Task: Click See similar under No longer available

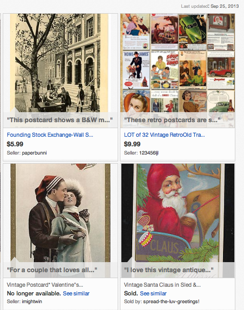Action: tap(76, 294)
